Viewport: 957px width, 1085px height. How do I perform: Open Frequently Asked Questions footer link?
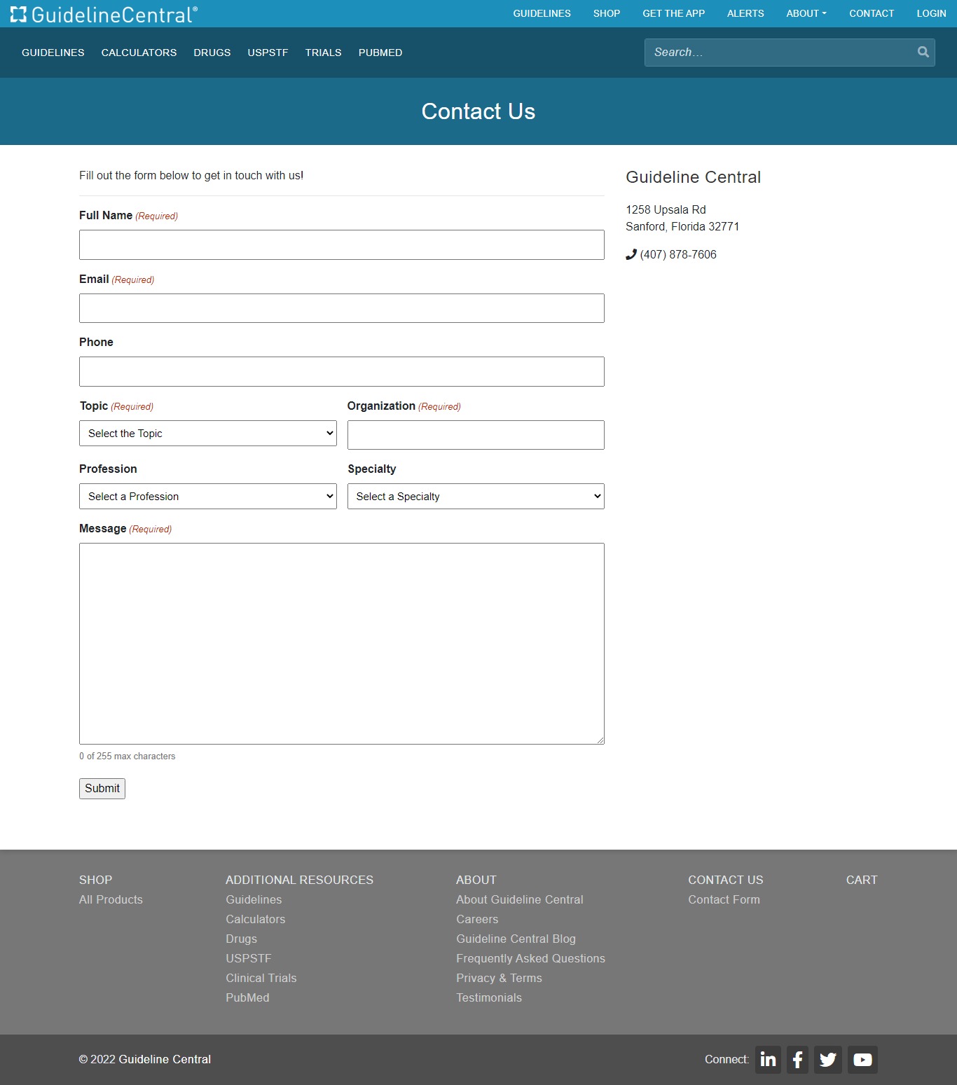point(530,958)
